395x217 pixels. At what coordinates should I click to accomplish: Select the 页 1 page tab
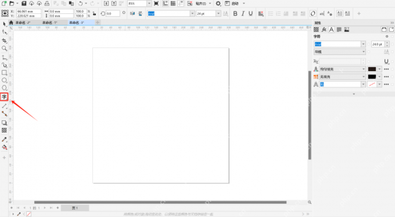(x=75, y=208)
